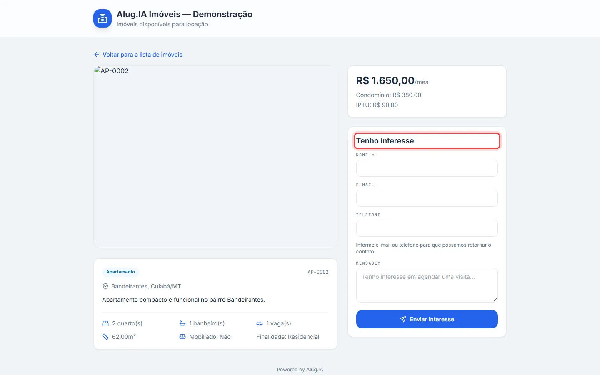Click into the Mensagem text area

click(427, 285)
